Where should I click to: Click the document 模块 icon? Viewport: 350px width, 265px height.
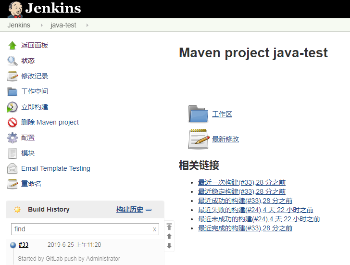[12, 153]
